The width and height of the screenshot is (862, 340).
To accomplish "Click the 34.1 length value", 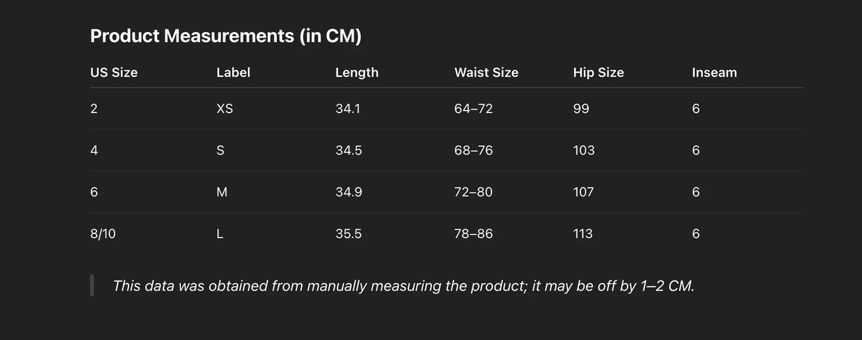I will pyautogui.click(x=348, y=108).
